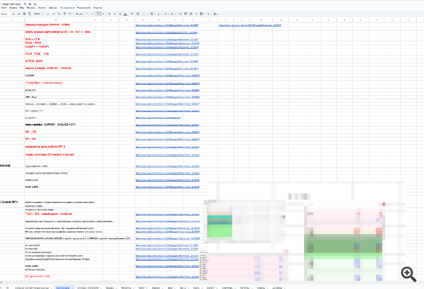
Task: Click the insert link icon
Action: [x=180, y=14]
